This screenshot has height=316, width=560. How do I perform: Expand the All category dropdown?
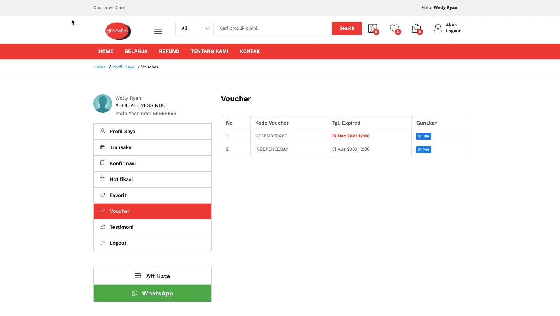[x=195, y=28]
